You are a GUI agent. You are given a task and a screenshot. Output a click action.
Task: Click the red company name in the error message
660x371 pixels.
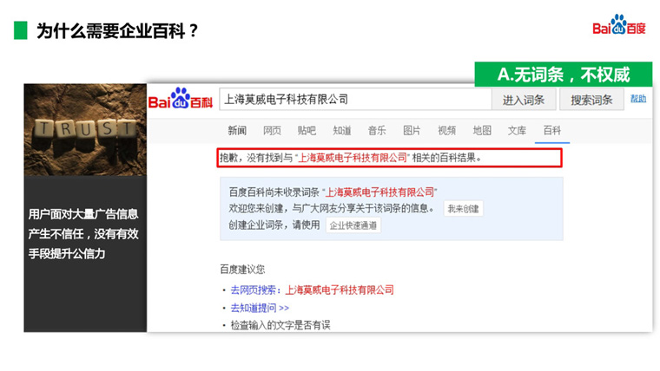click(353, 158)
